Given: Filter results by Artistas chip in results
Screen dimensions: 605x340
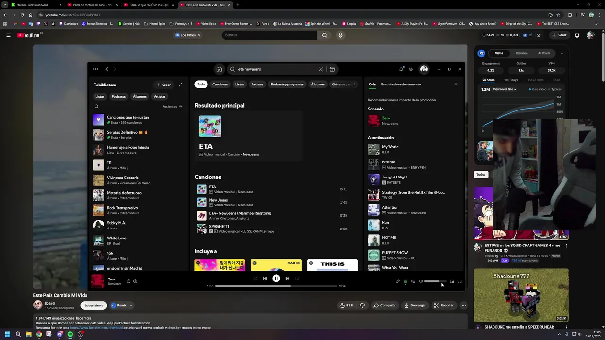Looking at the screenshot, I should point(258,85).
